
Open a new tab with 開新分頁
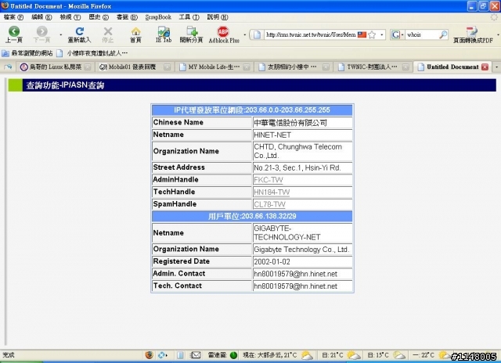click(x=191, y=34)
